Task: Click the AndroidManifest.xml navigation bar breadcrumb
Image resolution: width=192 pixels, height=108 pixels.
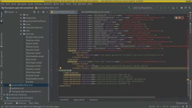Action: click(x=47, y=8)
